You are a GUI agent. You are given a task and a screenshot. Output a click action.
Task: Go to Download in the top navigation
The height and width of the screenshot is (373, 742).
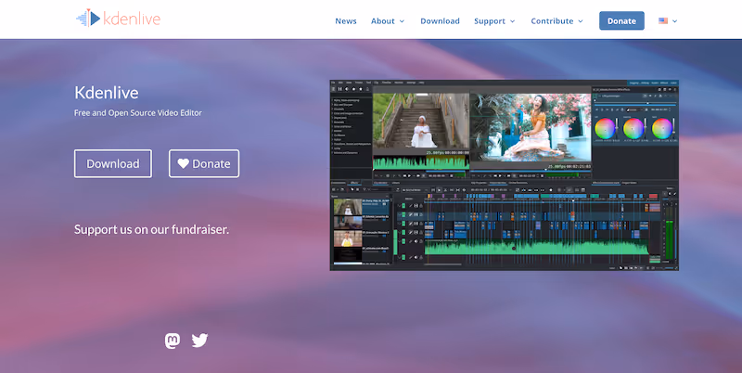(x=440, y=20)
